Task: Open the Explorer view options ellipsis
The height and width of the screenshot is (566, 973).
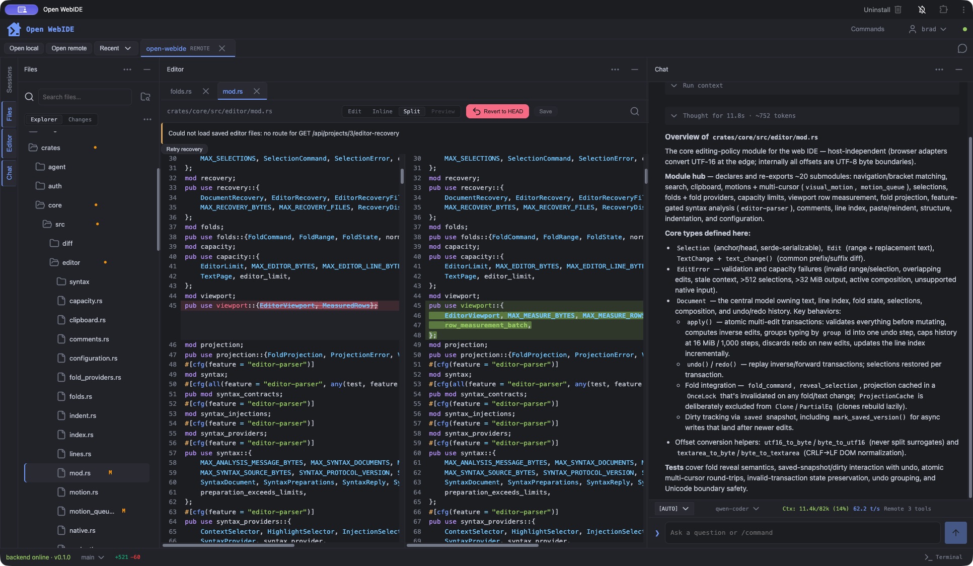Action: click(147, 119)
